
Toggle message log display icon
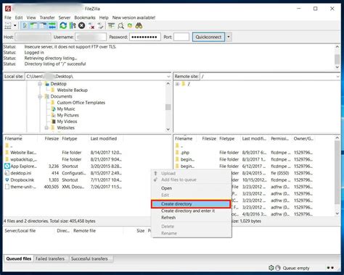coord(25,25)
